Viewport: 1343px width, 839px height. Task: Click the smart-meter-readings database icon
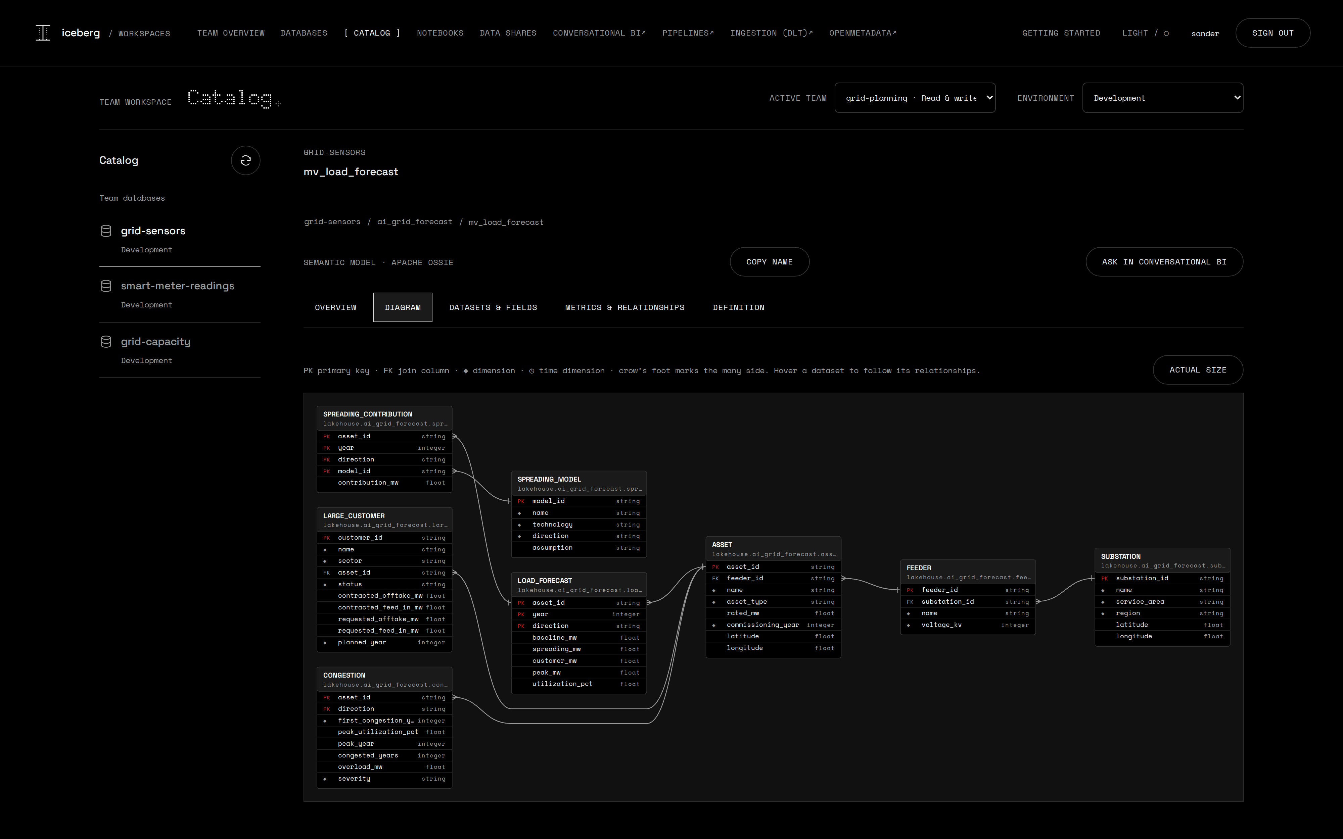click(x=106, y=286)
